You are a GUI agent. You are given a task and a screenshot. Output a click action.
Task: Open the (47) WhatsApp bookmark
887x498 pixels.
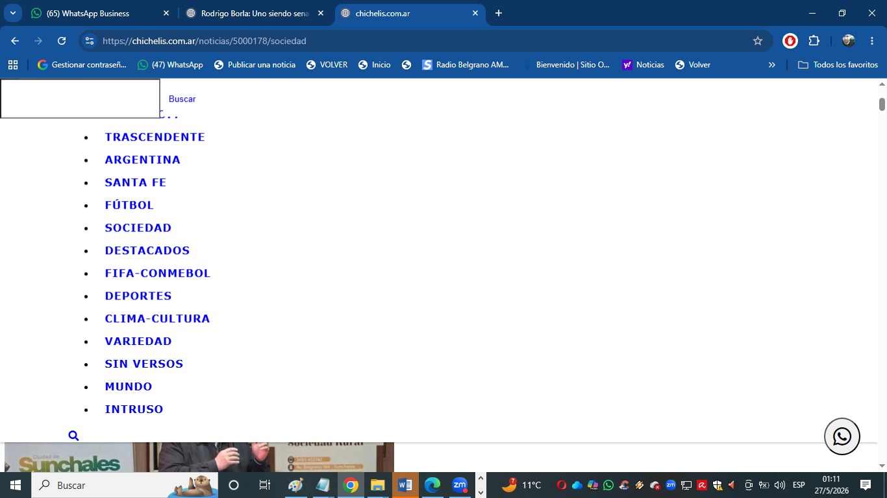coord(170,65)
